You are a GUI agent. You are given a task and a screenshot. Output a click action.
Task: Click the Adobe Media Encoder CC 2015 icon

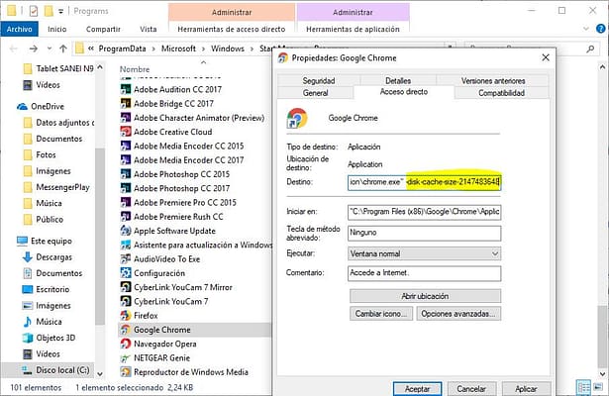pyautogui.click(x=126, y=146)
